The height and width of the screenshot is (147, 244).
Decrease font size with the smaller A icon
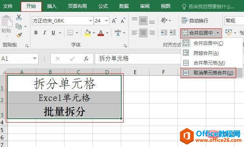tap(123, 20)
